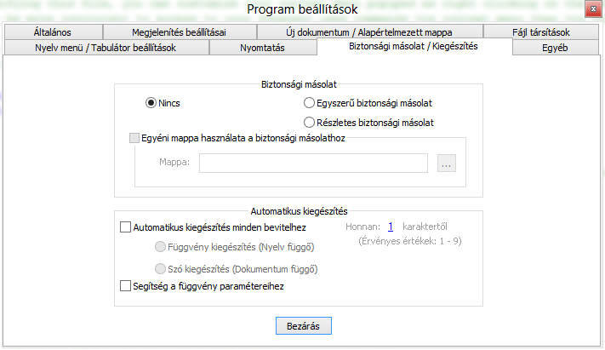
Task: Select Nyelv menü / Tabulátor beállítások tab
Action: [106, 48]
